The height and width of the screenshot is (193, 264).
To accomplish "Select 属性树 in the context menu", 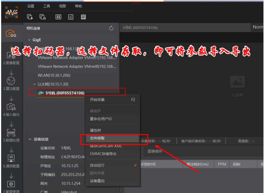I will click(96, 130).
